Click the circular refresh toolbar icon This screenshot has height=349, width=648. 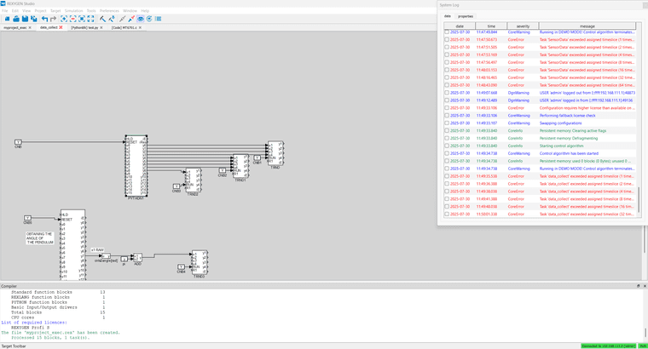[x=149, y=19]
